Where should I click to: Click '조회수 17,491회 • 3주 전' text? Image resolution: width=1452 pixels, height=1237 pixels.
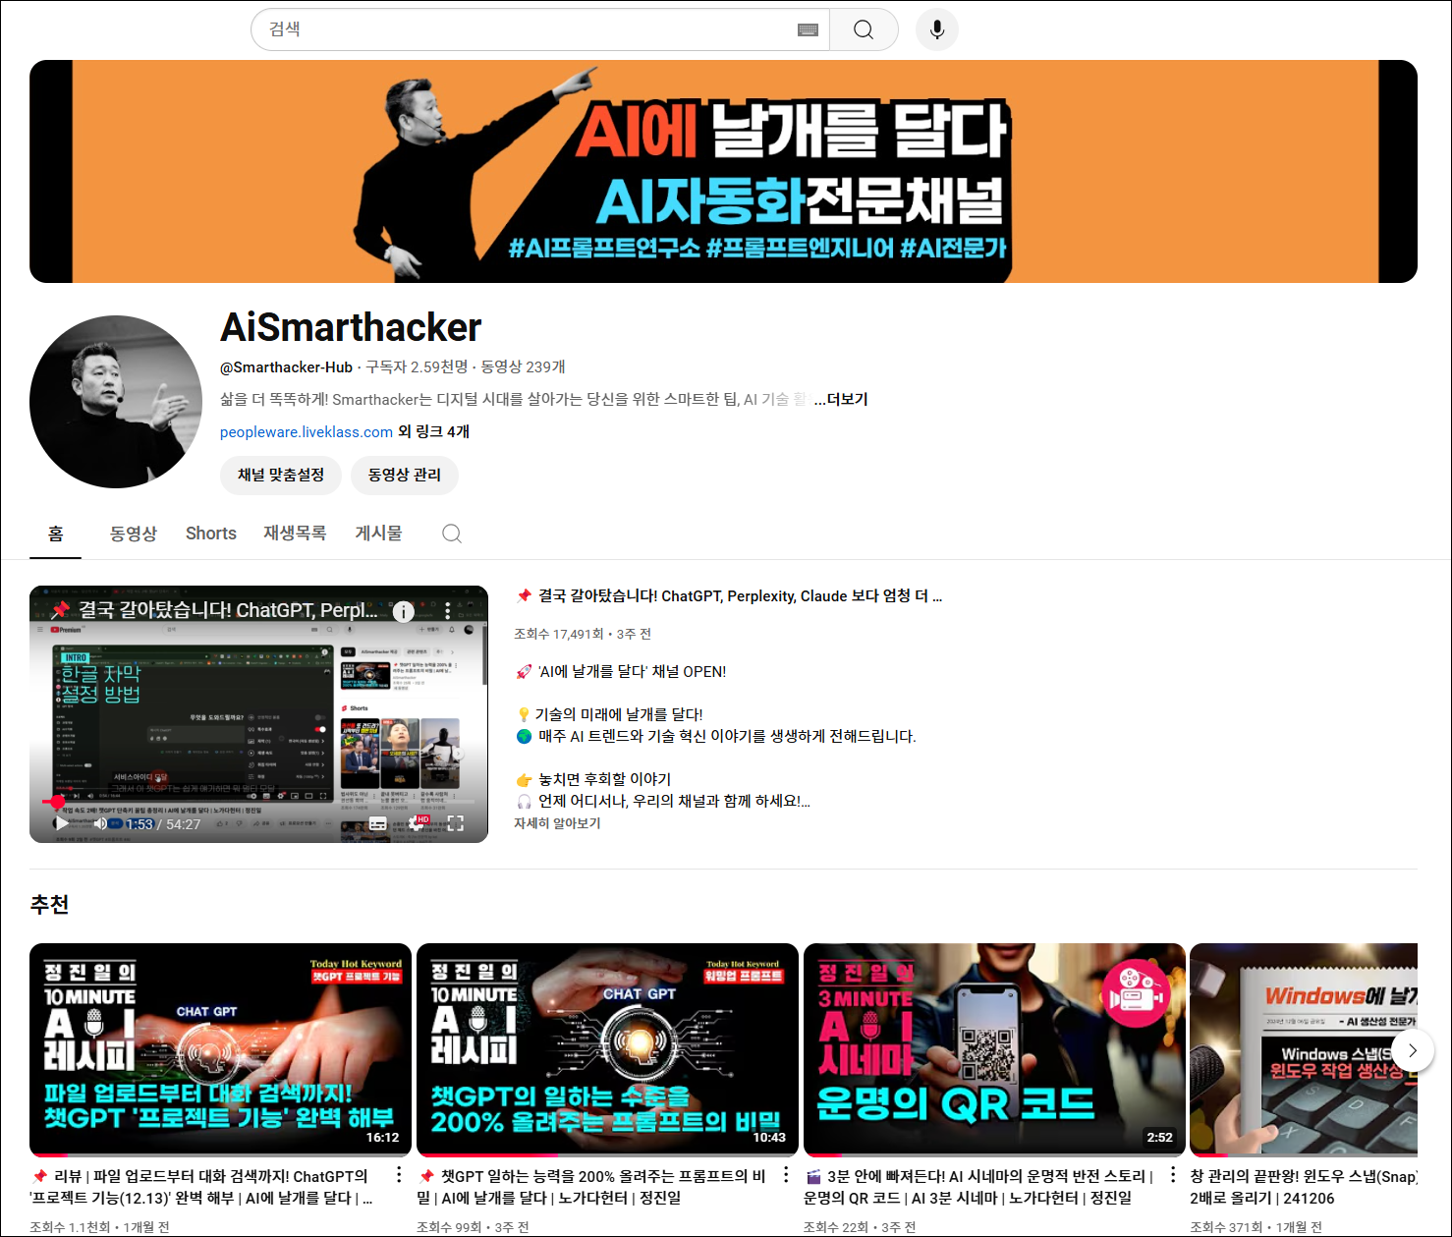pyautogui.click(x=583, y=634)
